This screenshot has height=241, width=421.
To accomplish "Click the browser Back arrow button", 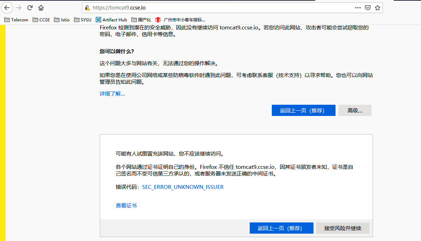I will tap(7, 7).
